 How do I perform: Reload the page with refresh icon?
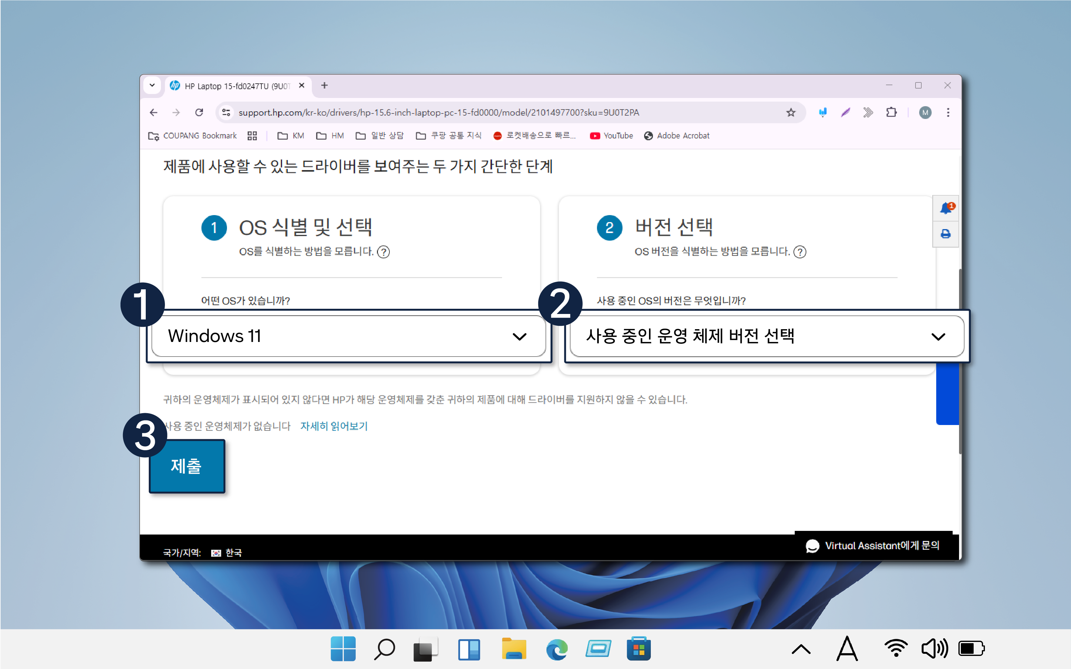[199, 112]
